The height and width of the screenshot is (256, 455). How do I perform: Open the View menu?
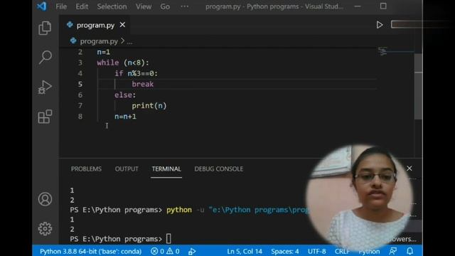tap(144, 6)
